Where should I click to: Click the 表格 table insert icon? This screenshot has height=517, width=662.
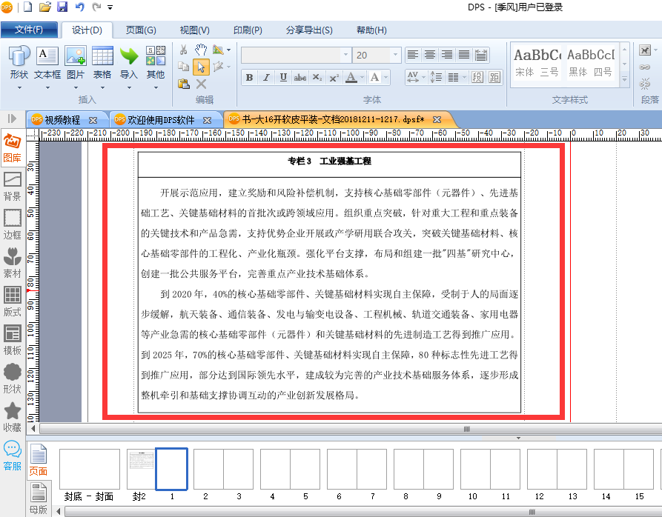point(102,63)
